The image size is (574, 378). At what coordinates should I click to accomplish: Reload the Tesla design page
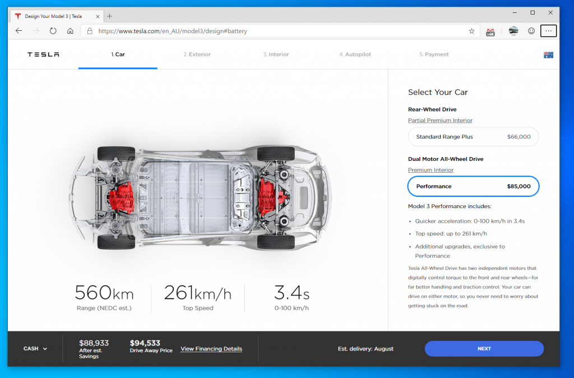[x=53, y=31]
